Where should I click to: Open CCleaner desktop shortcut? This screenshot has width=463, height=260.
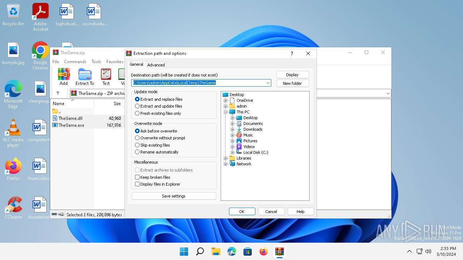click(x=13, y=208)
